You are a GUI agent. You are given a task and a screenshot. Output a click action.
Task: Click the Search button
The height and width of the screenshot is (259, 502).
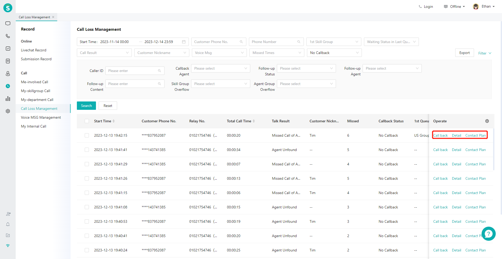[86, 106]
